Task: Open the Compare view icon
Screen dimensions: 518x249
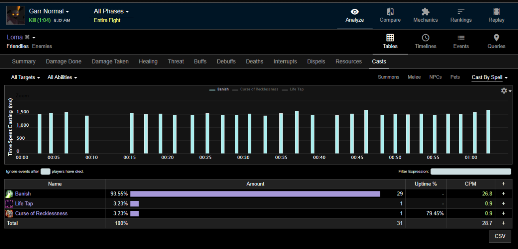Action: coord(390,12)
